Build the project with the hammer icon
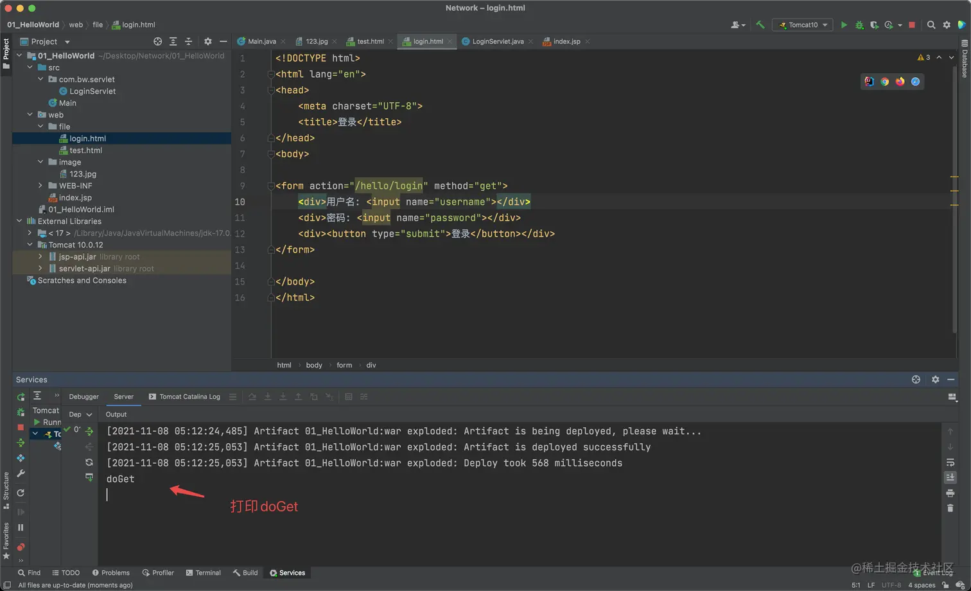 pyautogui.click(x=760, y=25)
